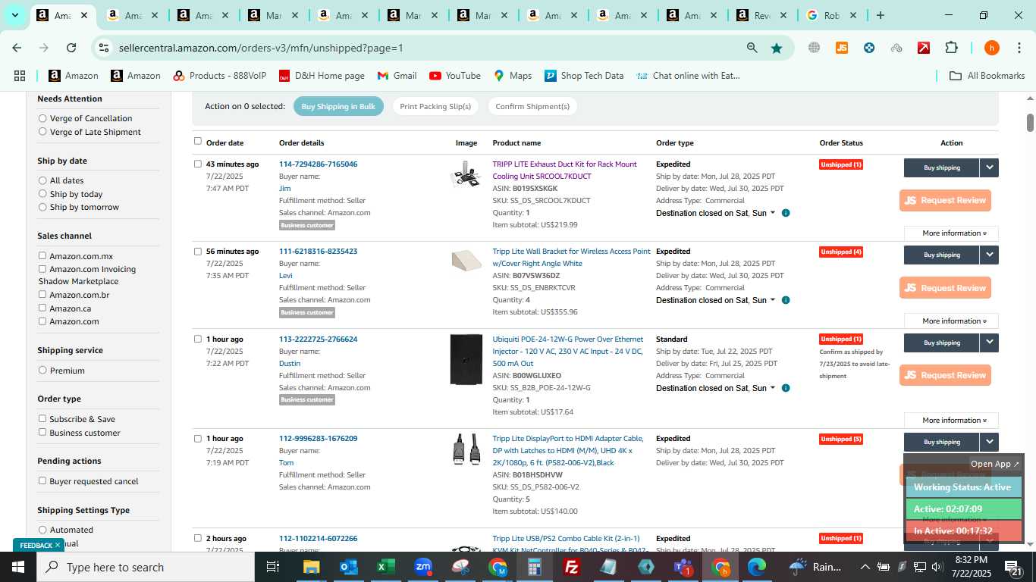This screenshot has width=1036, height=582.
Task: Expand Buy shipping dropdown for Tom's order
Action: [x=989, y=442]
